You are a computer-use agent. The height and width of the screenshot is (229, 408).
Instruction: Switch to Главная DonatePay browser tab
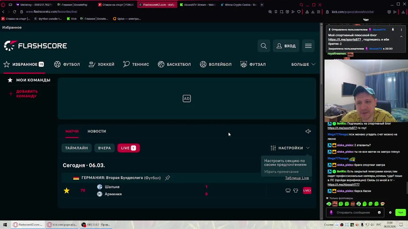tap(75, 5)
